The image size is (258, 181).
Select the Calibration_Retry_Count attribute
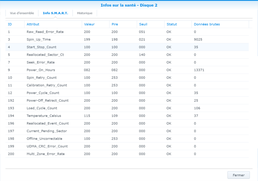[x=47, y=85]
